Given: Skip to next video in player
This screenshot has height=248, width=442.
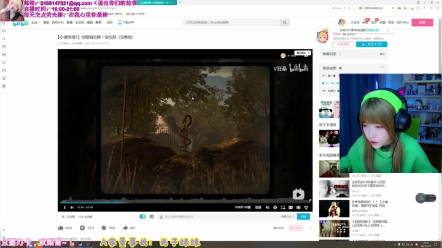Looking at the screenshot, I should coord(72,207).
